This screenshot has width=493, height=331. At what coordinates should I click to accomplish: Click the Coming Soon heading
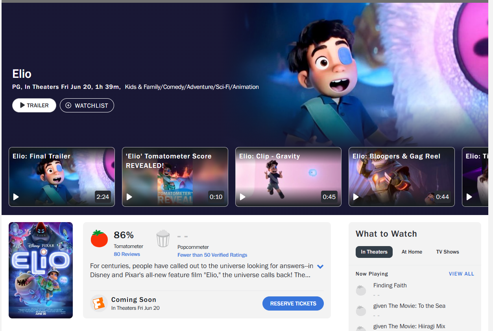(134, 300)
